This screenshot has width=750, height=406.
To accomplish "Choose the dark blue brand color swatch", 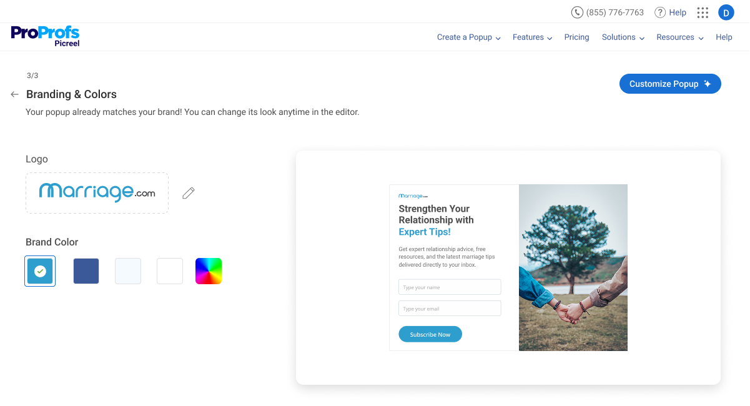I will point(86,271).
